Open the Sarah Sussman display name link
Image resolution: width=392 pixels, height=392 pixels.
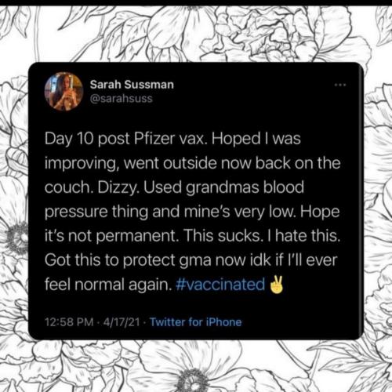click(132, 85)
